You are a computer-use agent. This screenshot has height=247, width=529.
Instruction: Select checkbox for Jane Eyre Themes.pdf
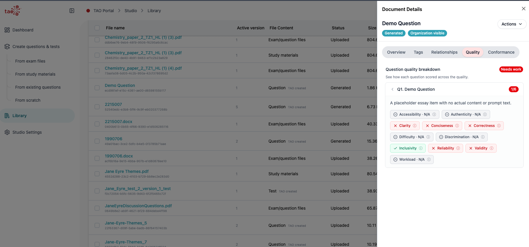97,174
